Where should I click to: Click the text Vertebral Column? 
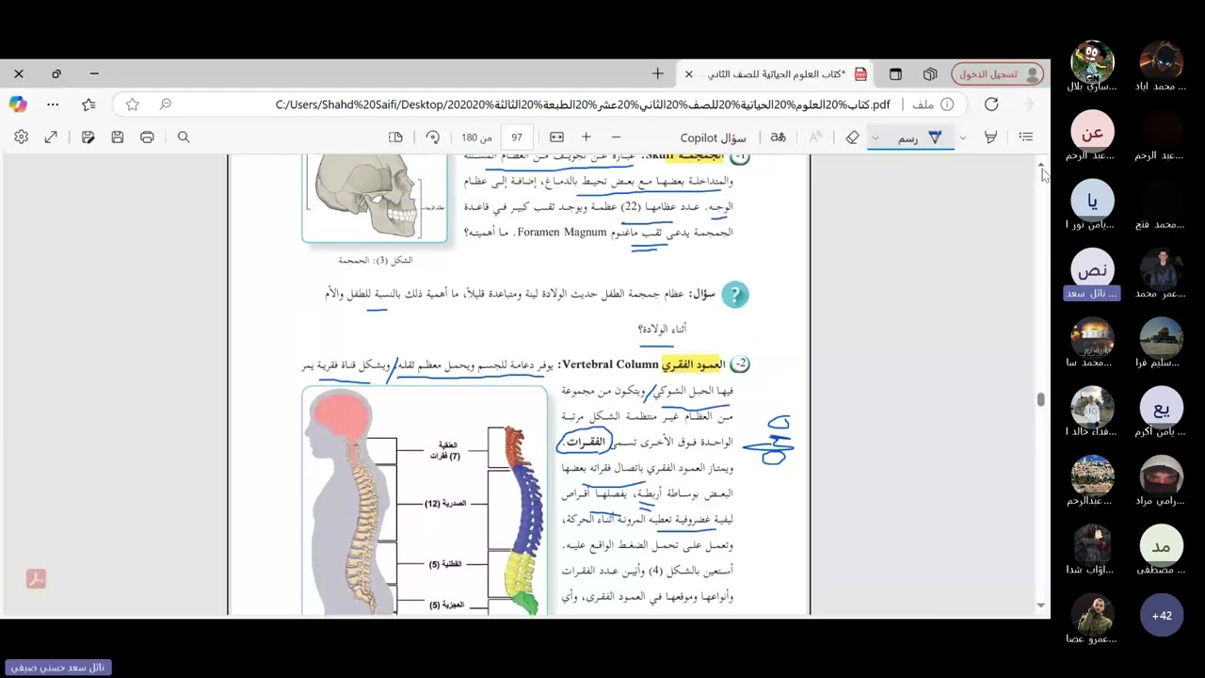click(x=609, y=364)
